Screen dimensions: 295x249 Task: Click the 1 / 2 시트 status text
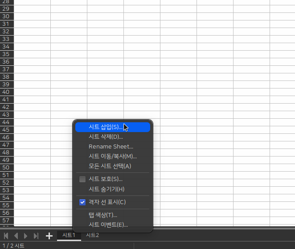(13, 245)
